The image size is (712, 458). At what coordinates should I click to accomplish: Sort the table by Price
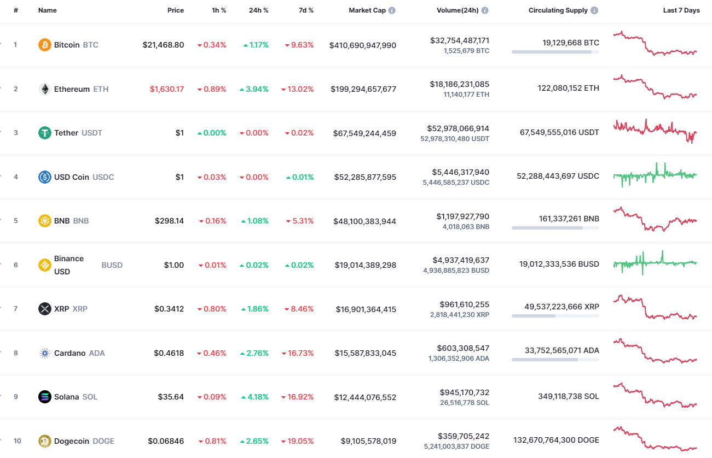[176, 10]
